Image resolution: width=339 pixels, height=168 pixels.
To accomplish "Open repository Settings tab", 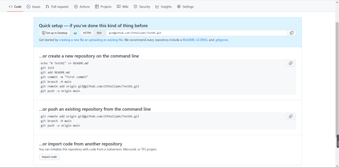I will click(185, 7).
